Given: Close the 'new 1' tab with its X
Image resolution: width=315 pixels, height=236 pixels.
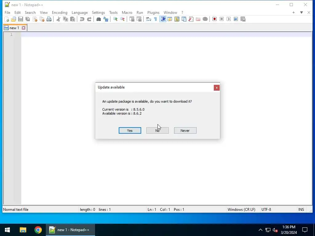Looking at the screenshot, I should tap(23, 28).
